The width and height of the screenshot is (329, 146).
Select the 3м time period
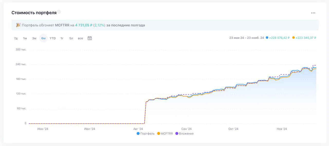pos(34,38)
